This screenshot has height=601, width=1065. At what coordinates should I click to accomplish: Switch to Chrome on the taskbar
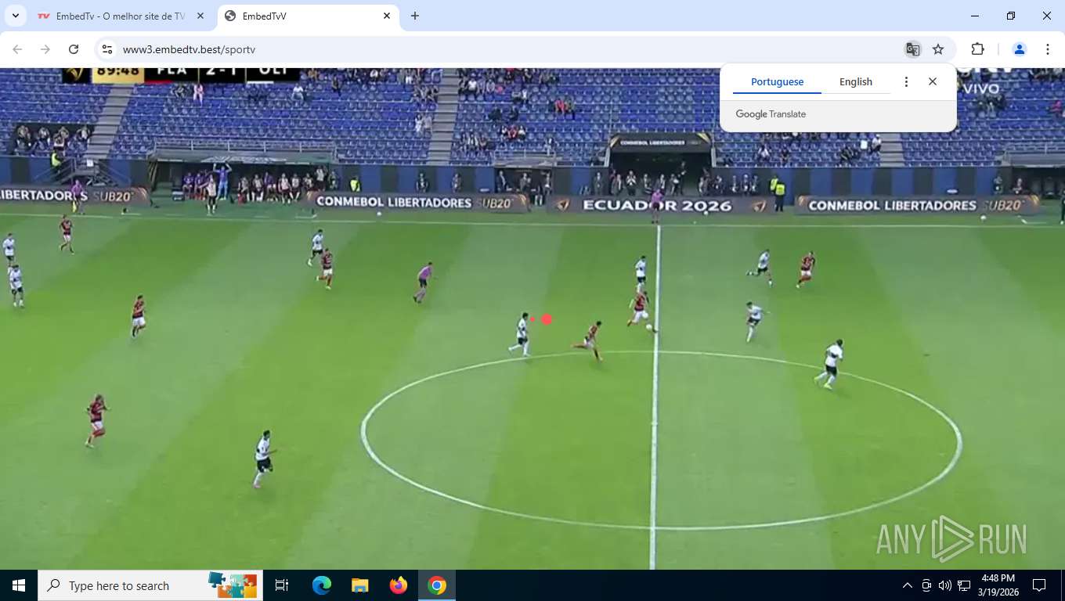tap(437, 585)
